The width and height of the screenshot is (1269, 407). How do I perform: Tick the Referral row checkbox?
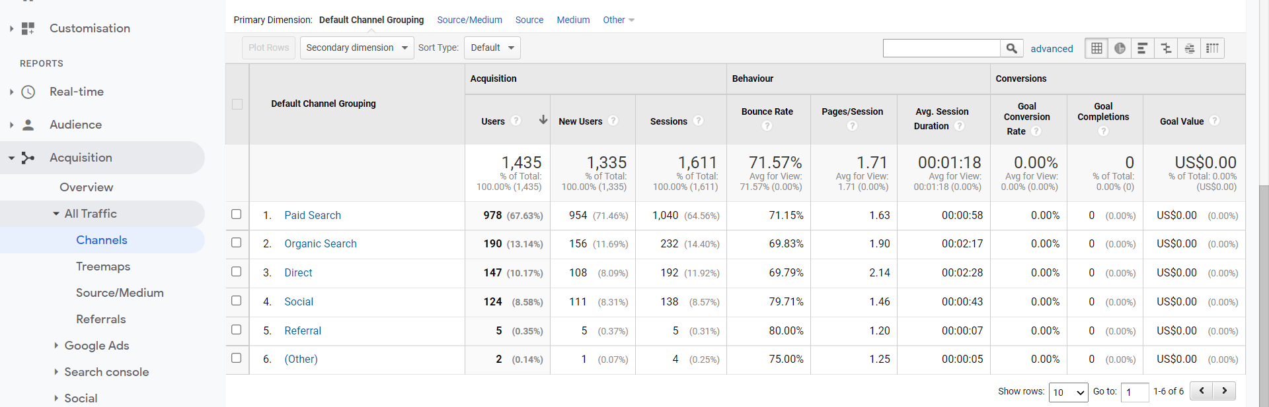coord(237,329)
